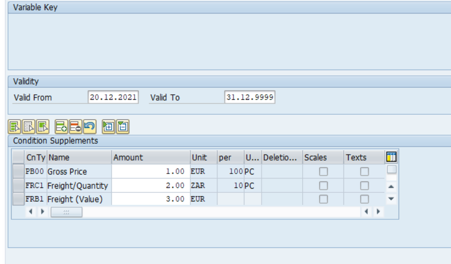Edit the Freight/Quantity amount 2.00
451x264 pixels.
151,185
